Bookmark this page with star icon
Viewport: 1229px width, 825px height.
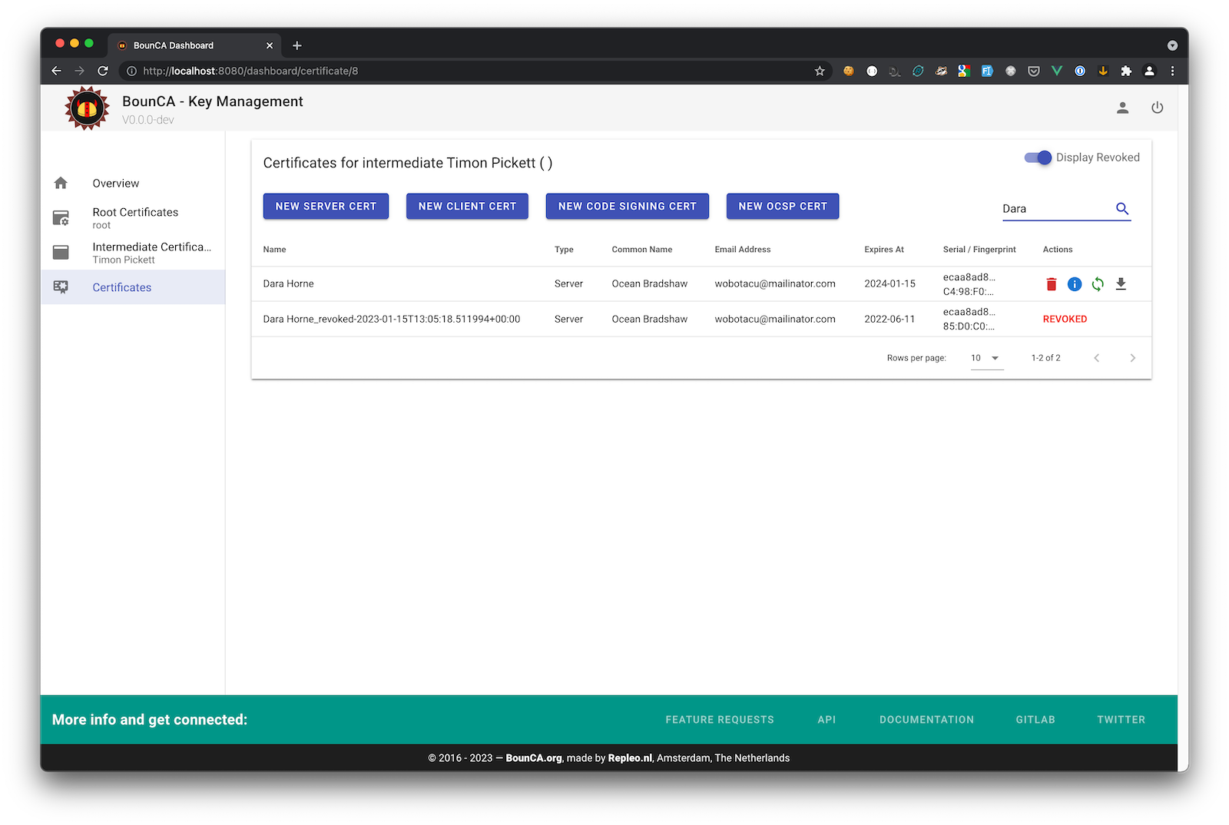pos(820,71)
